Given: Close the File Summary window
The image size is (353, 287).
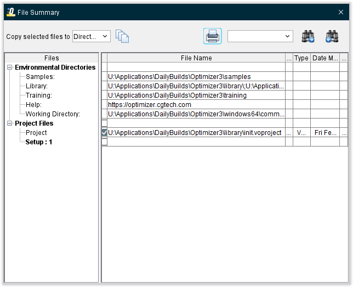Looking at the screenshot, I should tap(341, 12).
